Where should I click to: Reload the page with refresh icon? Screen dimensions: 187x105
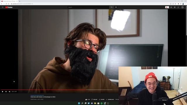click(x=6, y=4)
